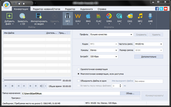The width and height of the screenshot is (171, 107).
Task: Click the Обзор... browse button
Action: click(x=130, y=93)
